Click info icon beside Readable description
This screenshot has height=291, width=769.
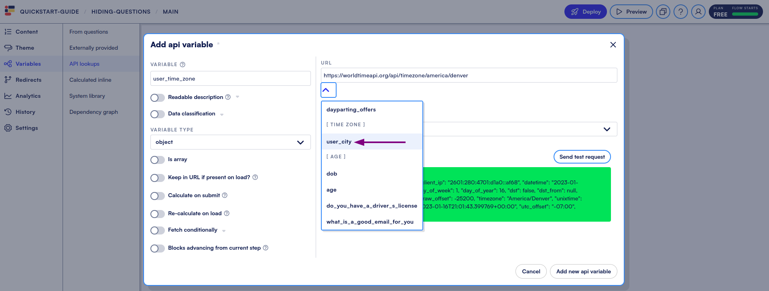[x=228, y=97]
